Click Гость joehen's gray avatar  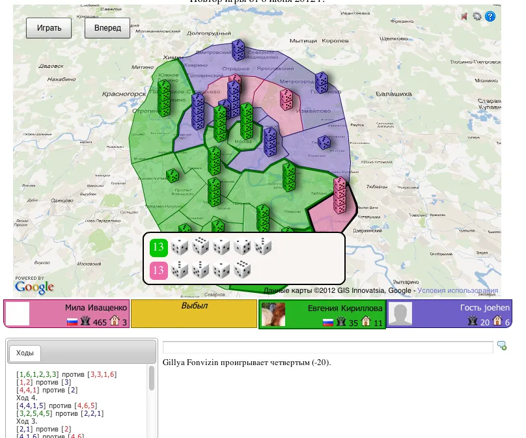coord(400,314)
